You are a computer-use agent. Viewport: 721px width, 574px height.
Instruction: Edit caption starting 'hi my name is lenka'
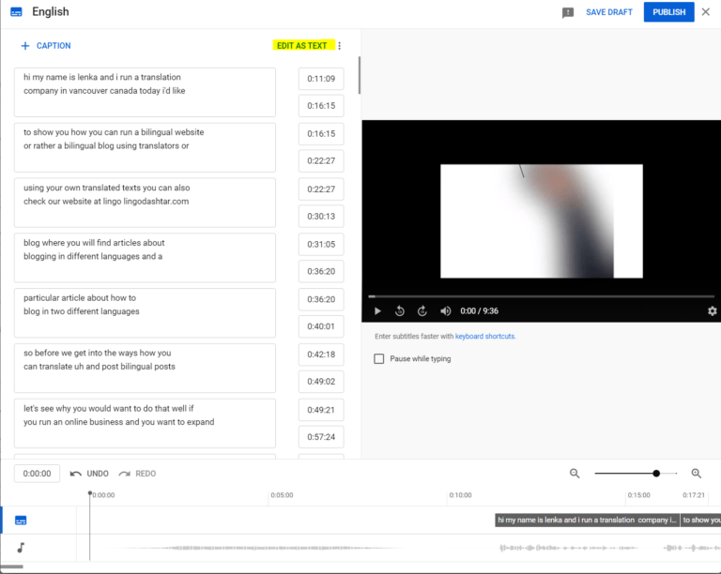[145, 92]
